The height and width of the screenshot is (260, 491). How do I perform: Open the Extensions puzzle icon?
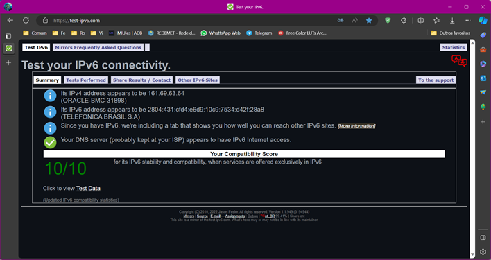[404, 21]
